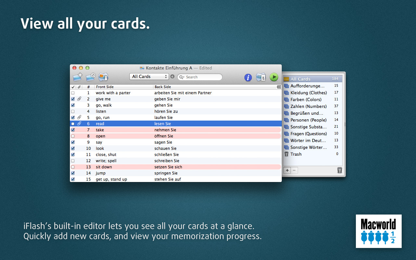Uncheck the box for 'jump' card
The width and height of the screenshot is (416, 260).
click(73, 173)
